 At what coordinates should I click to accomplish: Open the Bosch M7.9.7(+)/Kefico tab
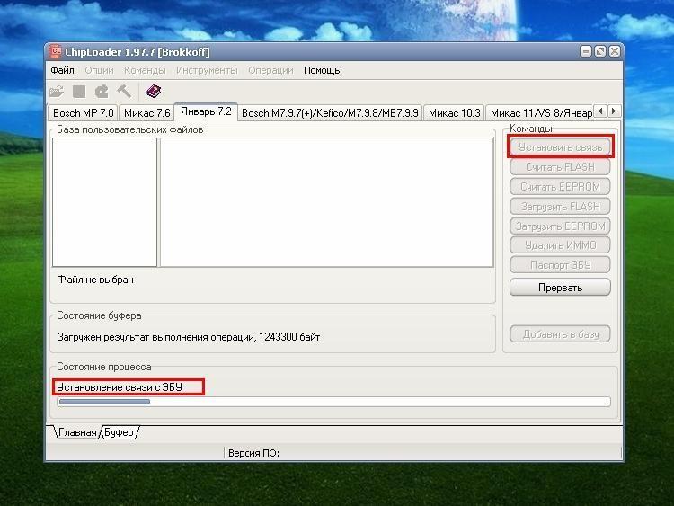point(330,113)
